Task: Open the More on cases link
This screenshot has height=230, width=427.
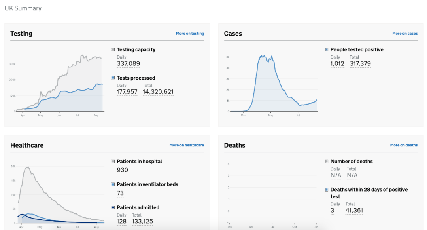Action: click(x=405, y=34)
